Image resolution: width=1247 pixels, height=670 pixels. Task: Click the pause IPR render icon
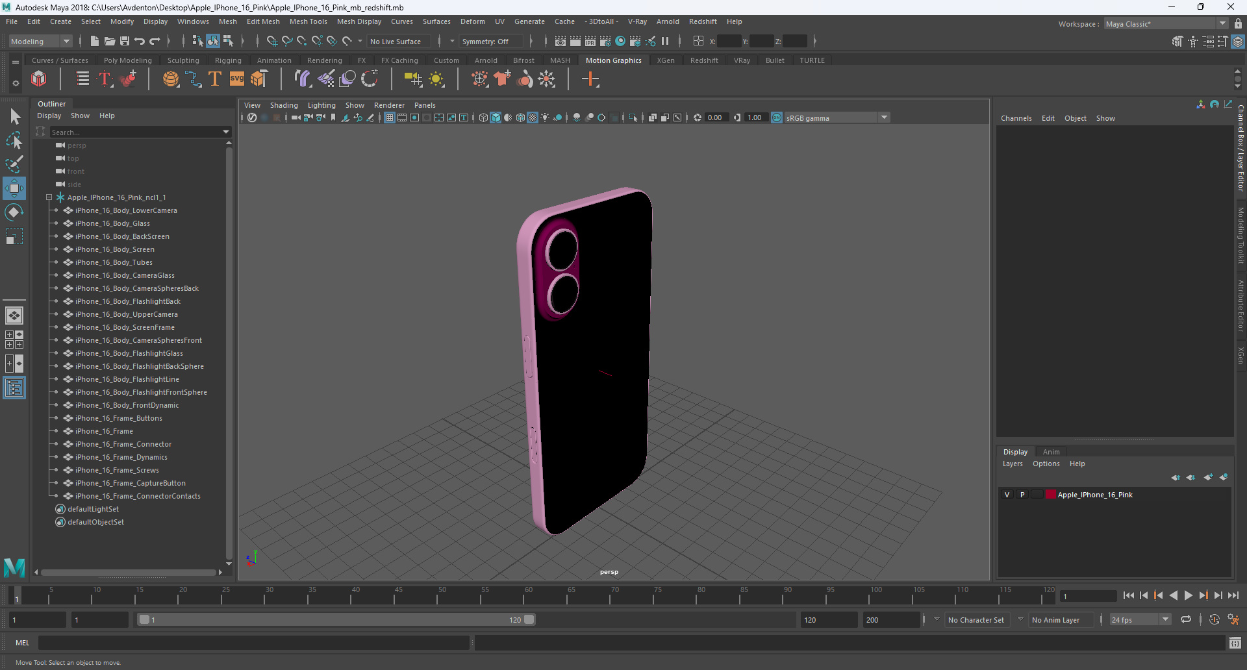(665, 41)
